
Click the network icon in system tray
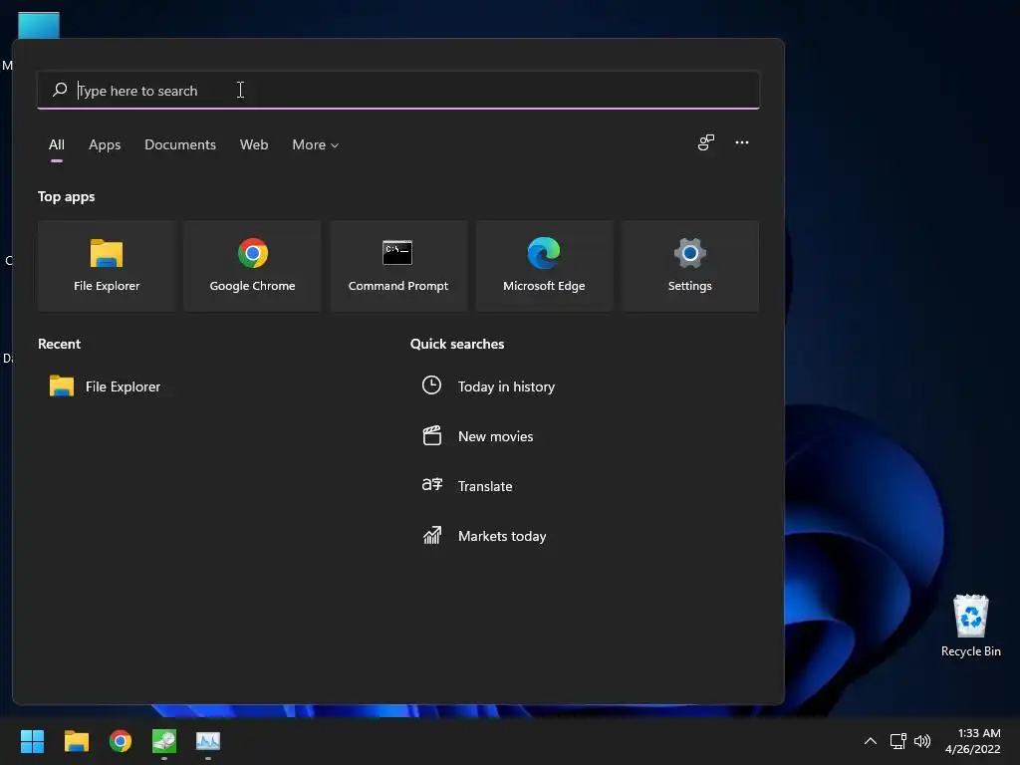coord(898,741)
